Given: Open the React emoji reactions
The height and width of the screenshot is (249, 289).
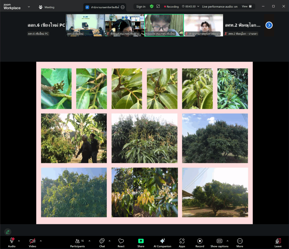Looking at the screenshot, I should (121, 241).
